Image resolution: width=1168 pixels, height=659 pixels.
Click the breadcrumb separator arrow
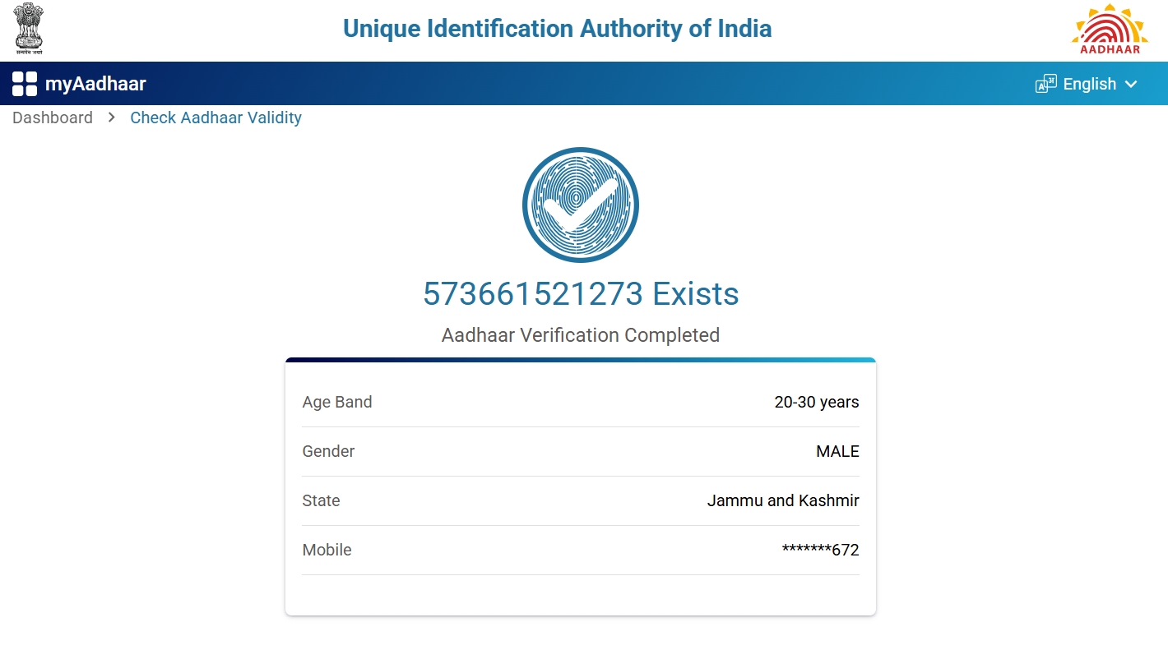(x=112, y=118)
